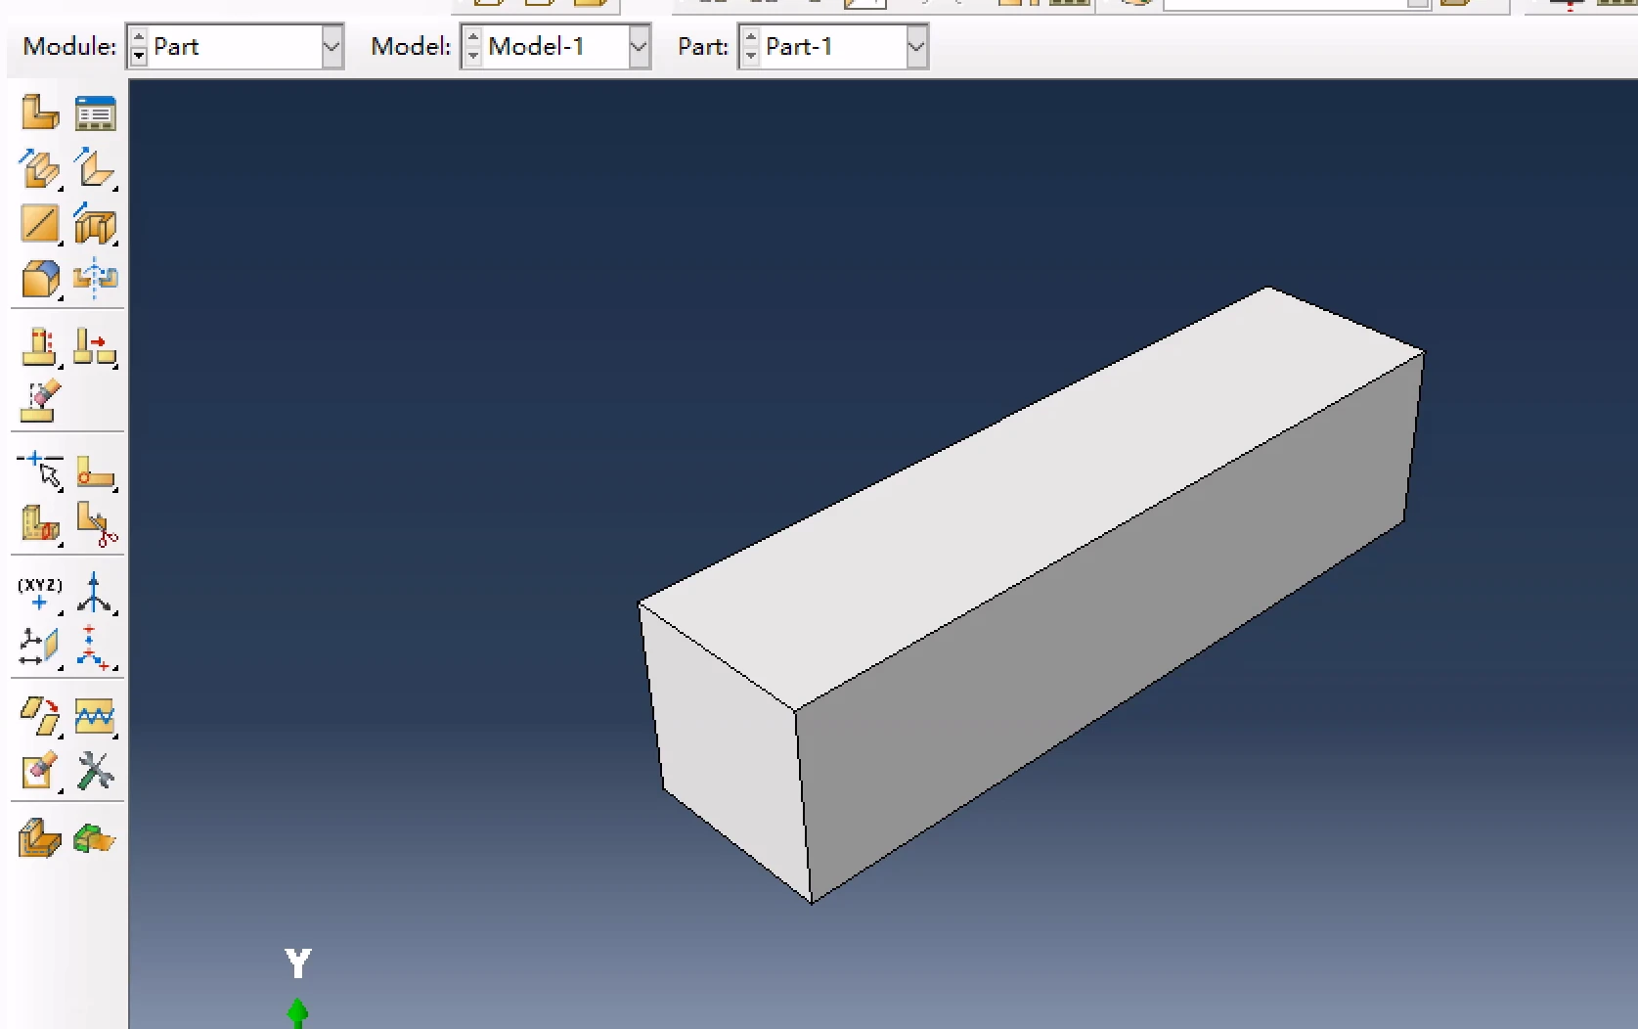Step the Model selector down

[473, 57]
